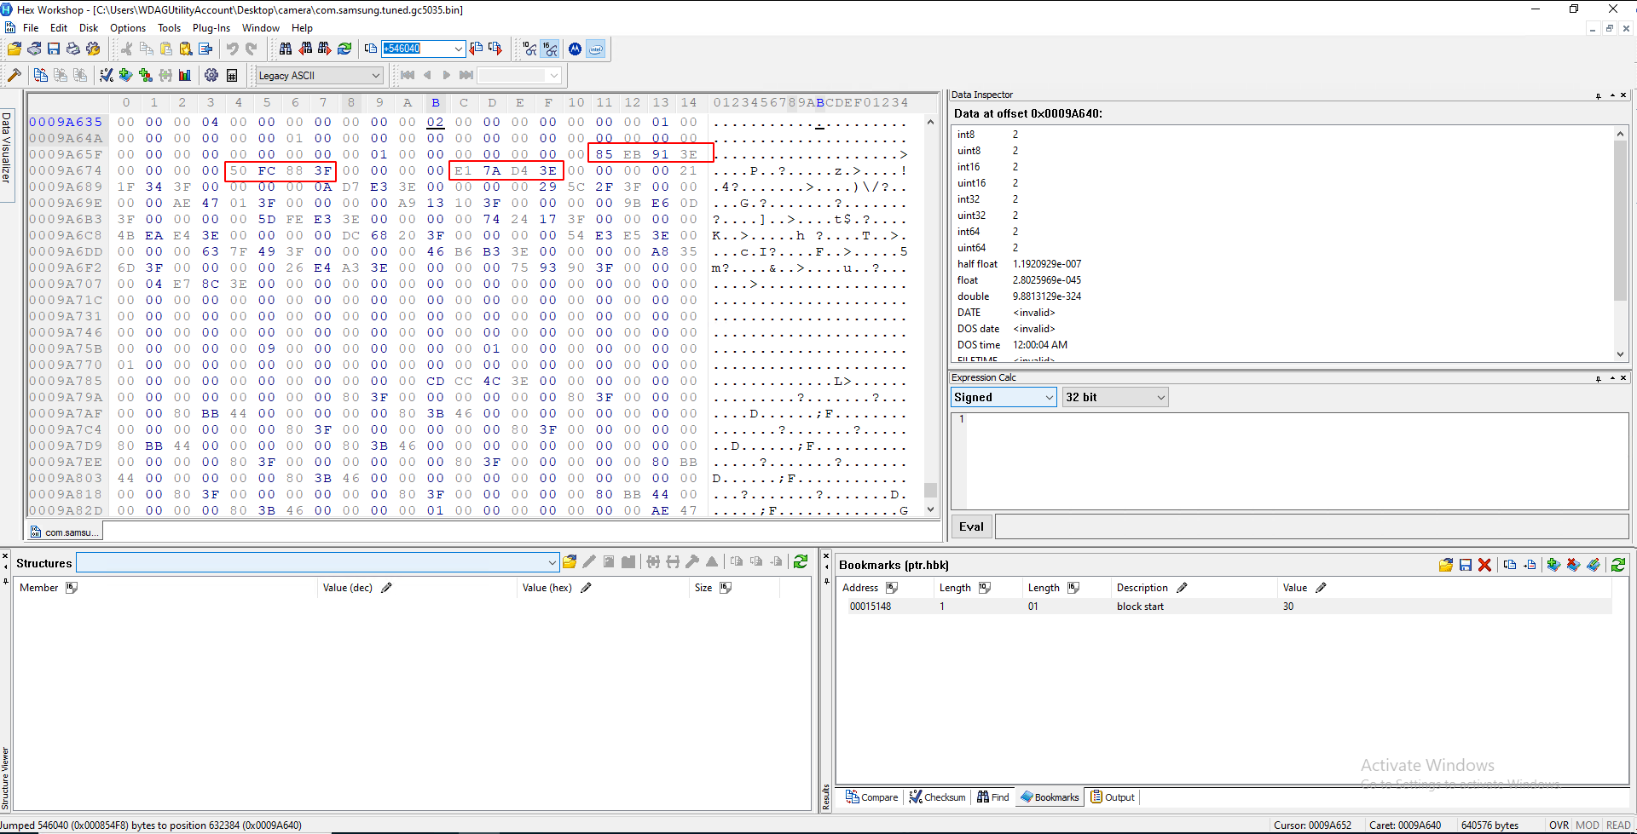This screenshot has height=834, width=1637.
Task: Click the READ indicator in status bar
Action: (x=1618, y=825)
